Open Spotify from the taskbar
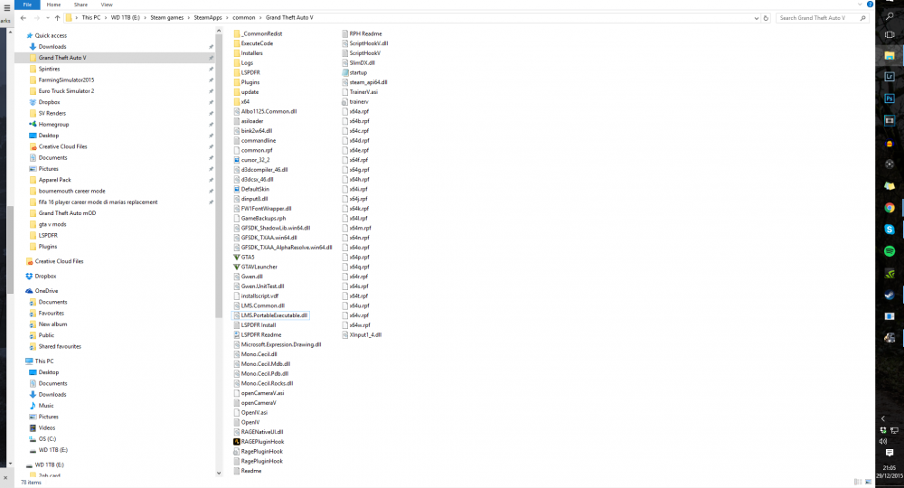904x488 pixels. coord(890,251)
